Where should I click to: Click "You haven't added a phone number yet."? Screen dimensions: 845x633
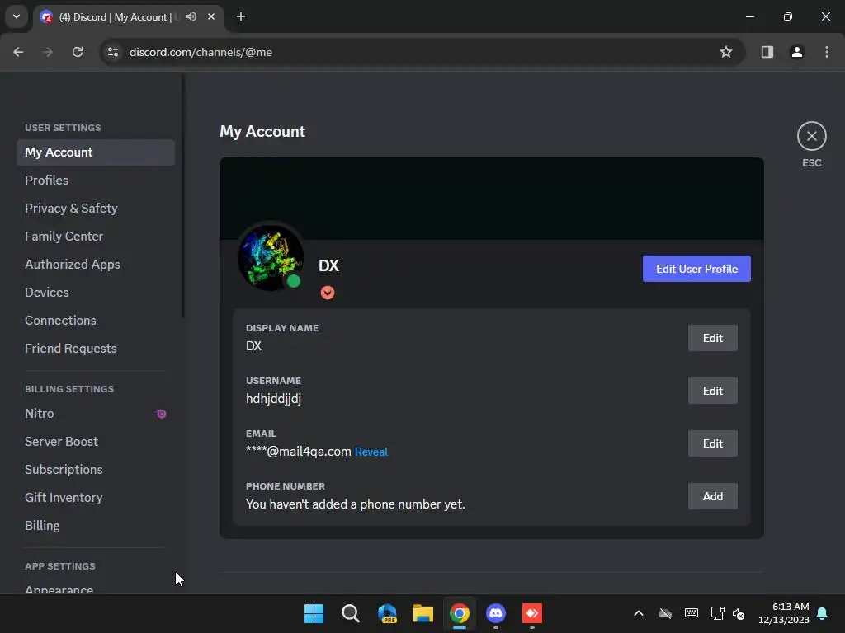click(355, 504)
